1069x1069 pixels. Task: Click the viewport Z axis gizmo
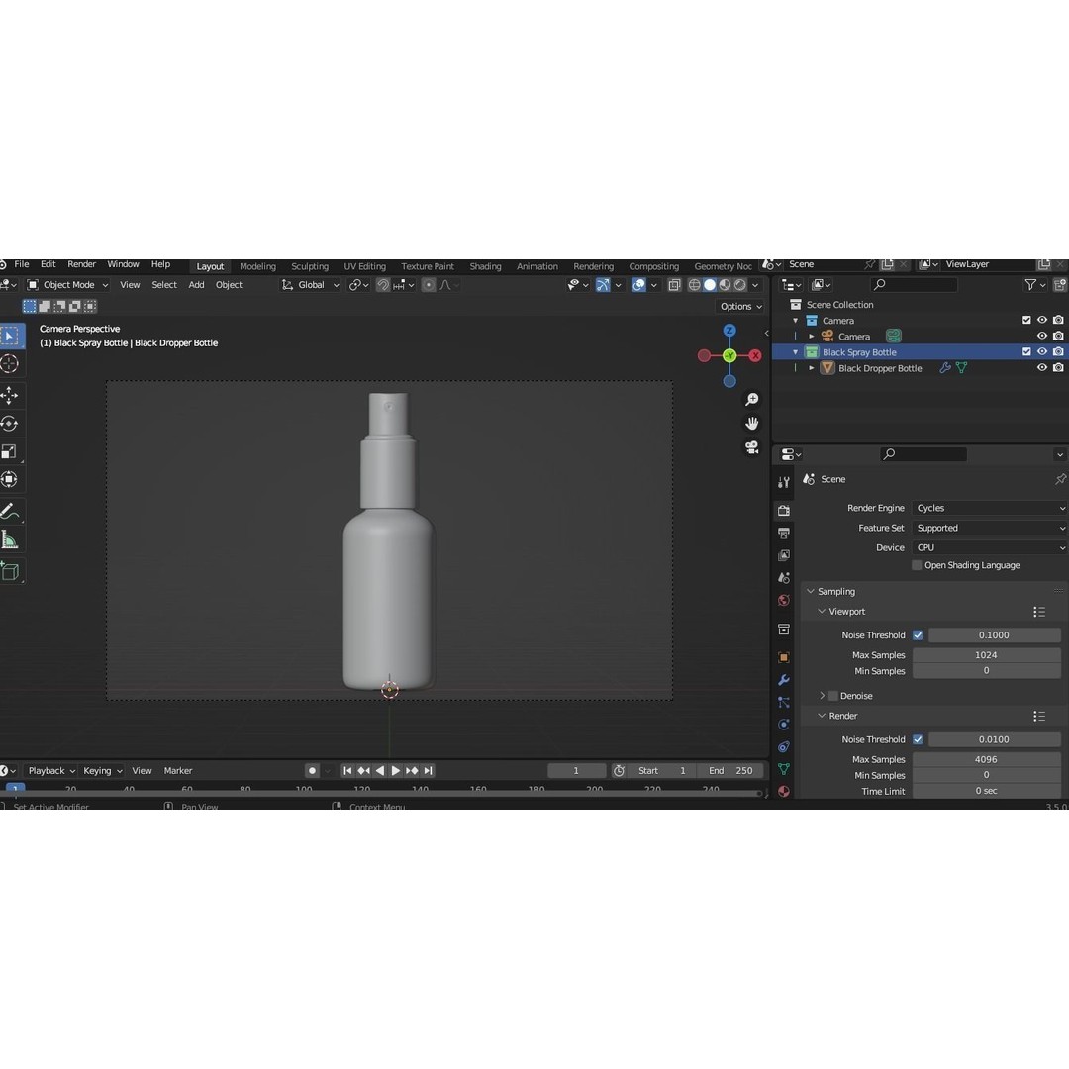(729, 331)
